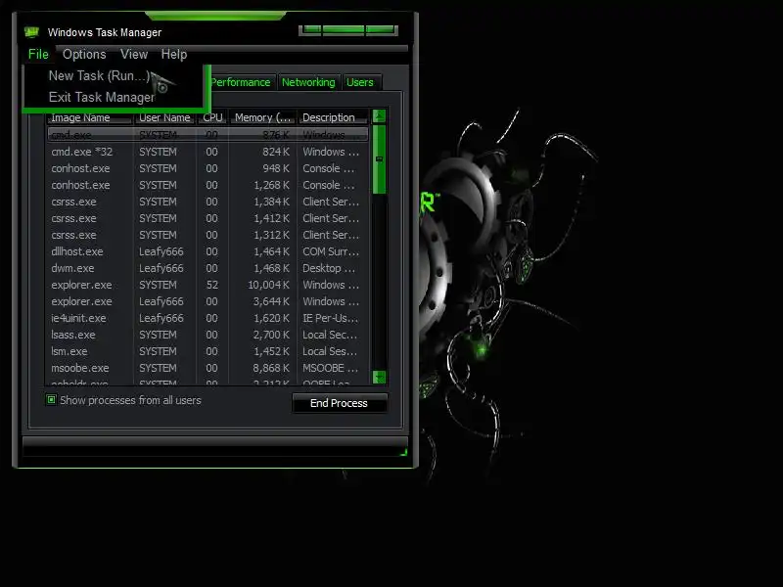This screenshot has height=587, width=783.
Task: Choose New Task (Run...) from File menu
Action: pyautogui.click(x=114, y=76)
